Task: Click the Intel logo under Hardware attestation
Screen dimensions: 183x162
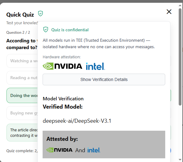Action: pos(95,66)
